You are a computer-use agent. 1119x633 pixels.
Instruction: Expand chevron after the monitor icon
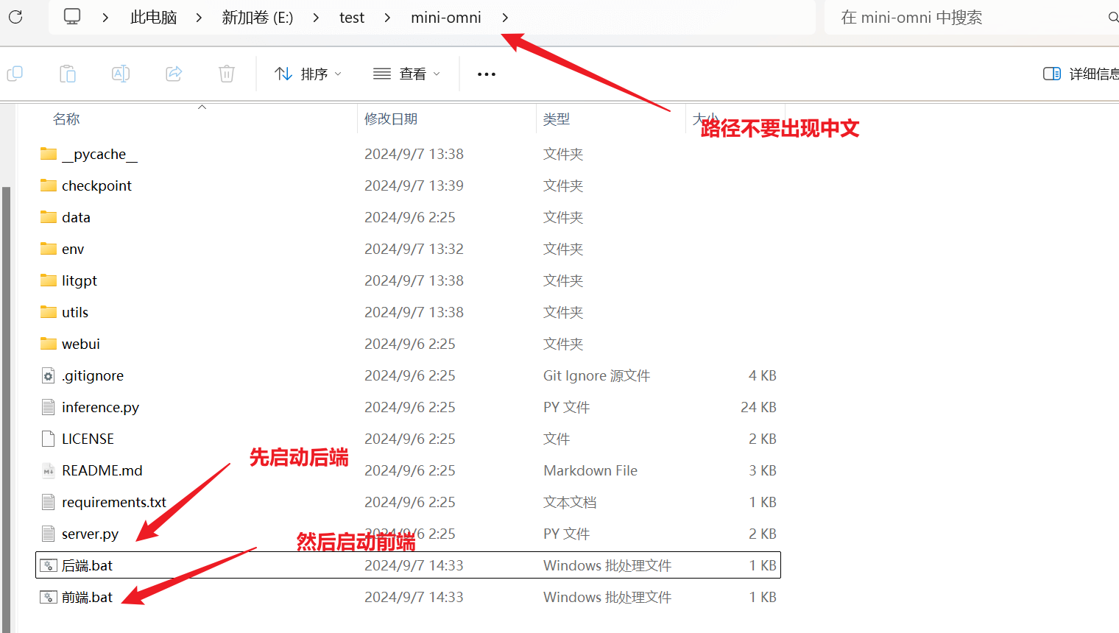(105, 17)
